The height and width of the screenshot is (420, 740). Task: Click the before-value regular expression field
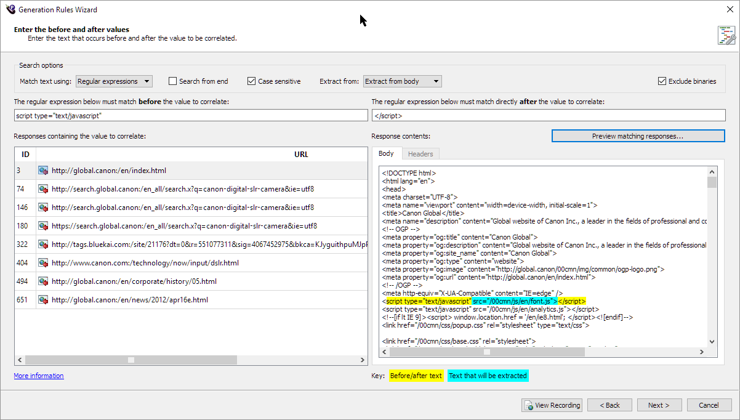pyautogui.click(x=191, y=116)
